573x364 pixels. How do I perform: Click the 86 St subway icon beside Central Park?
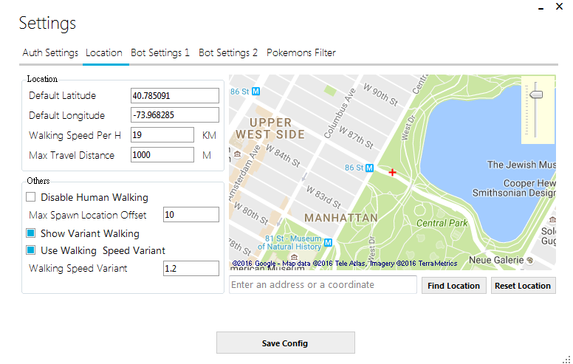pos(370,168)
